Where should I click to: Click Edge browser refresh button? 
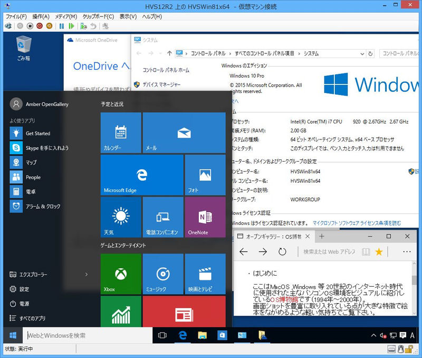[282, 252]
